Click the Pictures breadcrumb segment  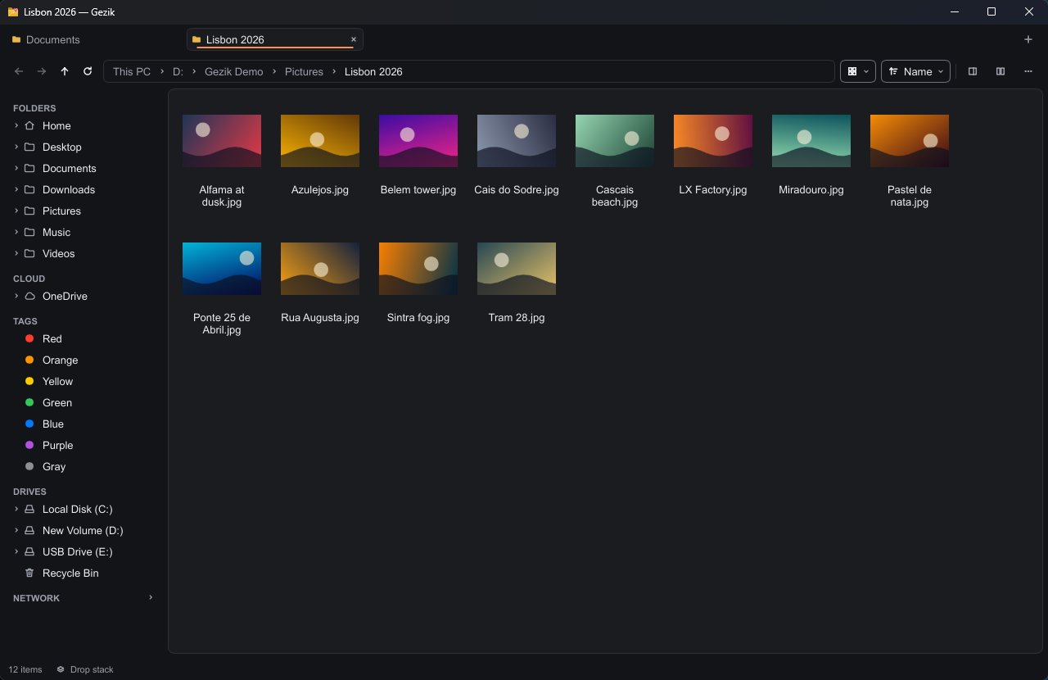click(304, 71)
